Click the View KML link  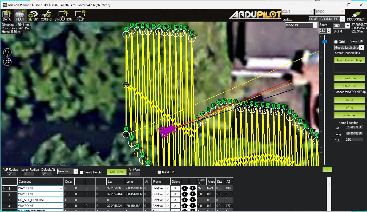click(357, 41)
